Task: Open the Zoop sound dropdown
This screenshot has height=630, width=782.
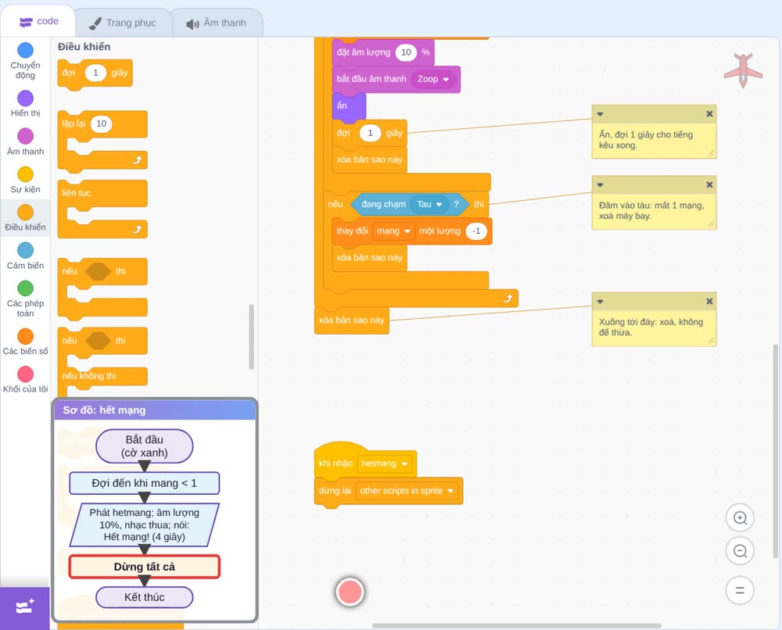Action: [433, 79]
